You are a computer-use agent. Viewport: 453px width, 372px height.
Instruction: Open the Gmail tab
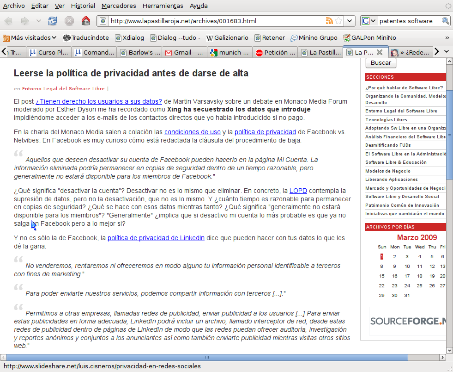[184, 52]
